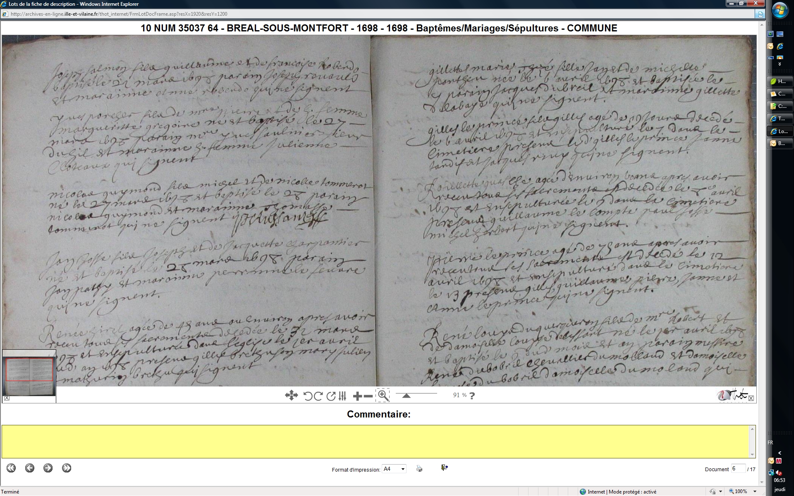
Task: Click the zoom level slider handle
Action: [407, 396]
